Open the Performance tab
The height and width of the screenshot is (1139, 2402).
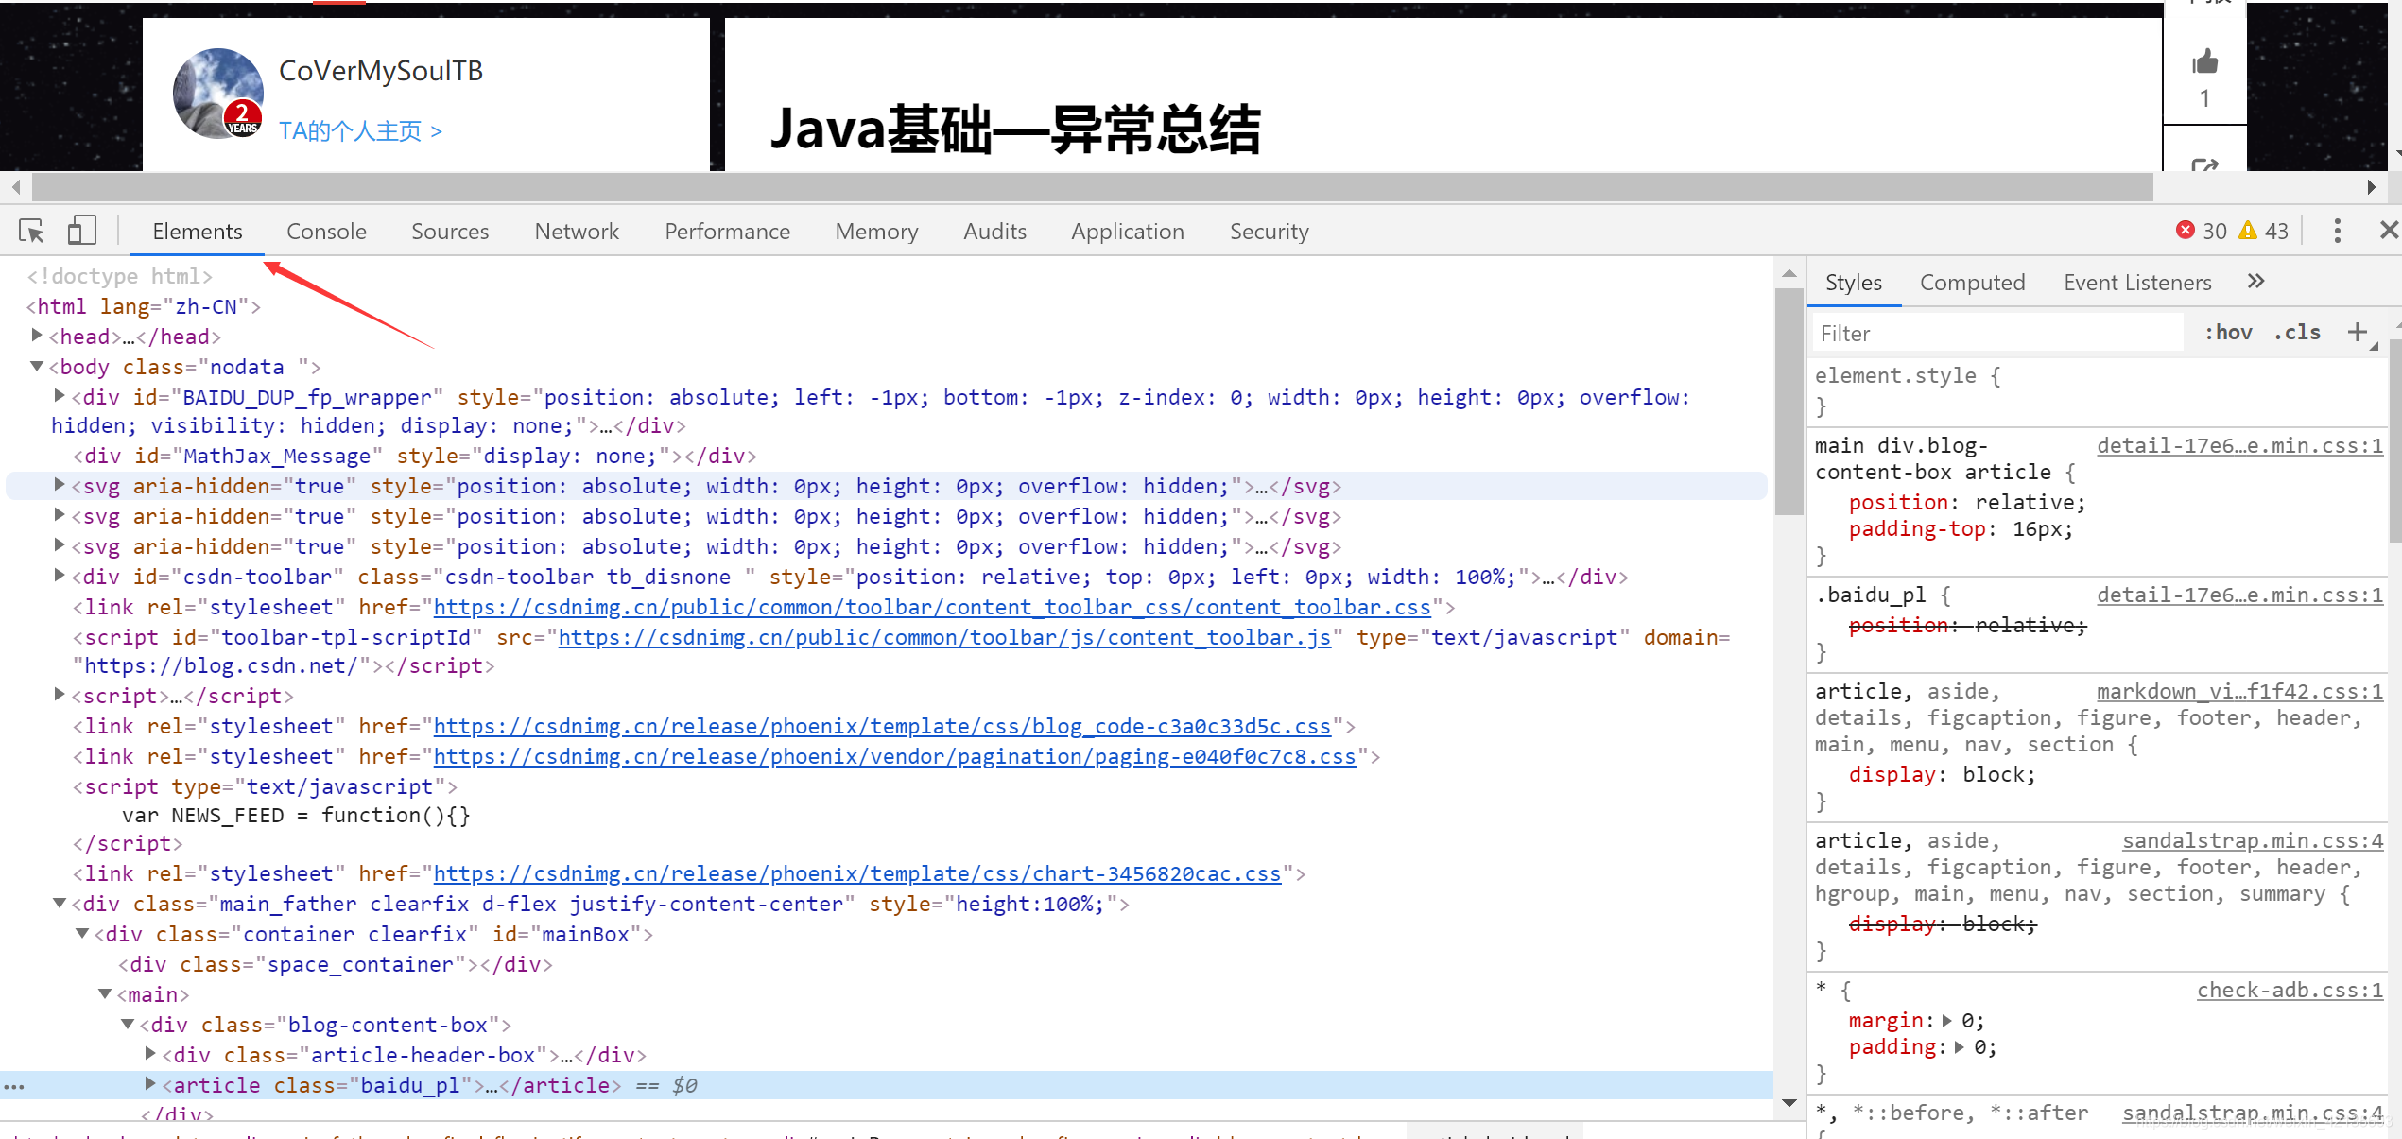pos(727,232)
